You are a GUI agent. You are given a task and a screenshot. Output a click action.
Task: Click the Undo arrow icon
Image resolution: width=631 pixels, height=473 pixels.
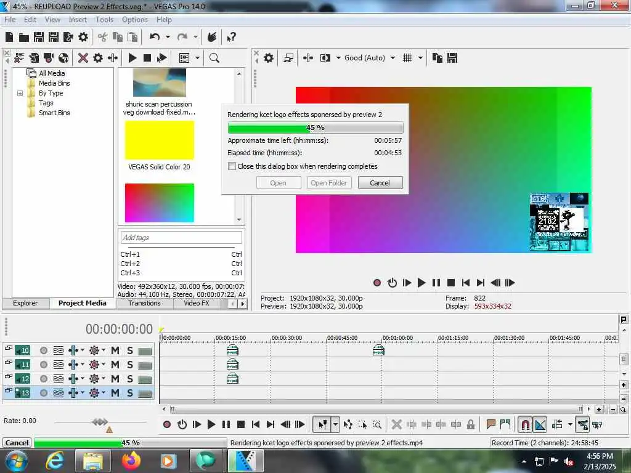click(x=154, y=37)
